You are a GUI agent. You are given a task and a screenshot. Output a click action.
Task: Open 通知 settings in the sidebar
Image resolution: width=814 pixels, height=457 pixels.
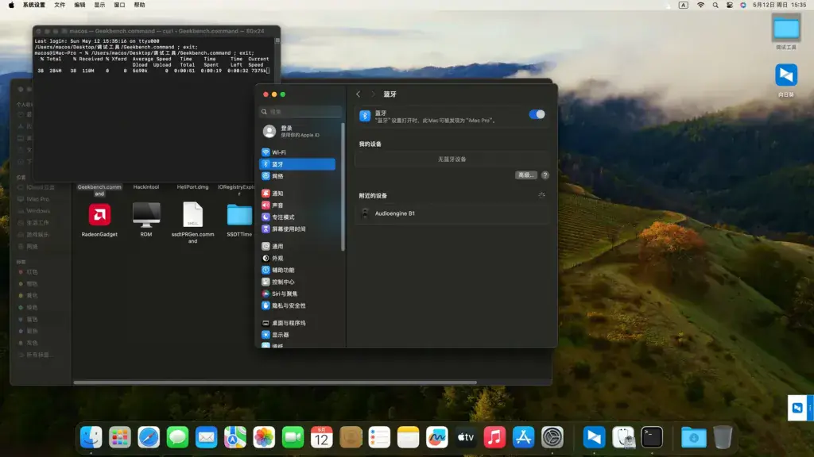[x=297, y=194]
